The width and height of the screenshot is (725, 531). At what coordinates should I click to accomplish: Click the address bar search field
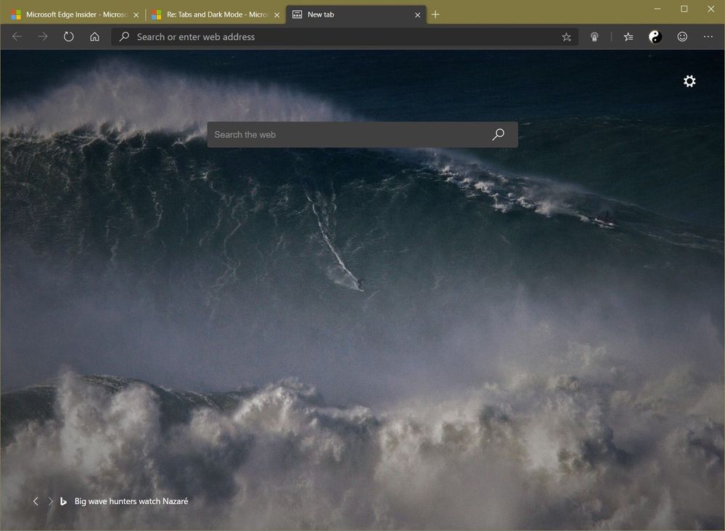click(x=345, y=37)
